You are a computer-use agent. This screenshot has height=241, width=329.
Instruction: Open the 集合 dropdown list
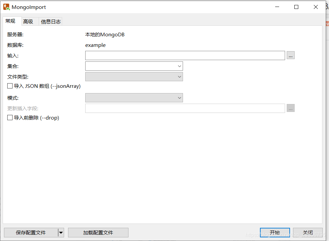(180, 66)
